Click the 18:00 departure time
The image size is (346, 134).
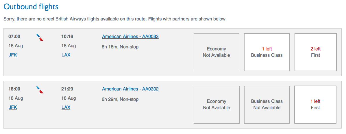pyautogui.click(x=14, y=89)
